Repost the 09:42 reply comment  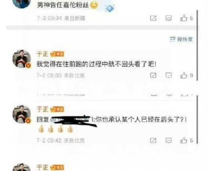tap(153, 140)
